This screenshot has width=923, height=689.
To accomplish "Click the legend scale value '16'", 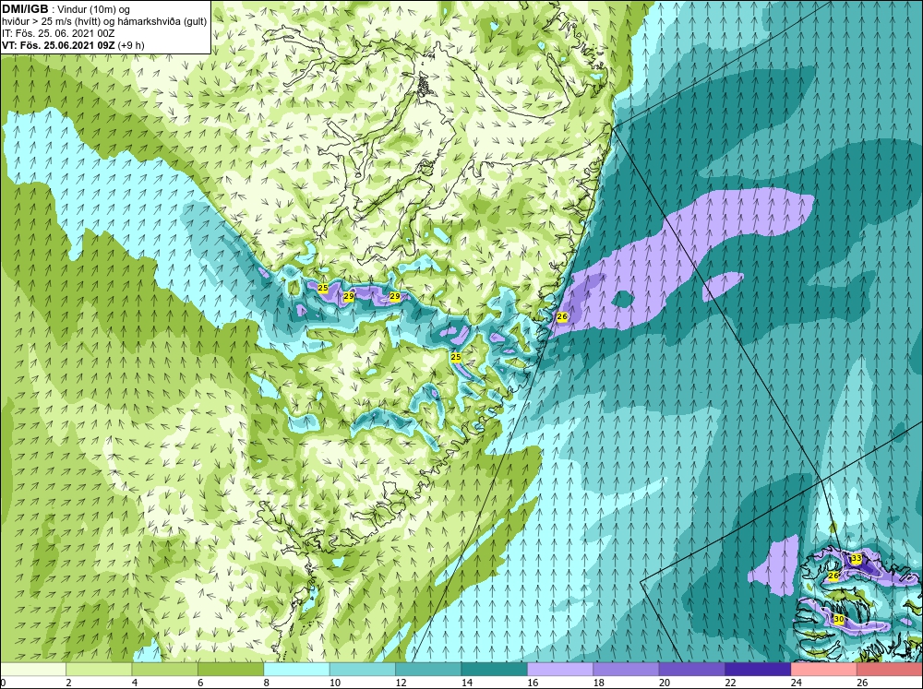I will coord(533,683).
